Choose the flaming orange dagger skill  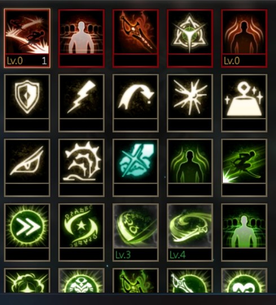(135, 38)
